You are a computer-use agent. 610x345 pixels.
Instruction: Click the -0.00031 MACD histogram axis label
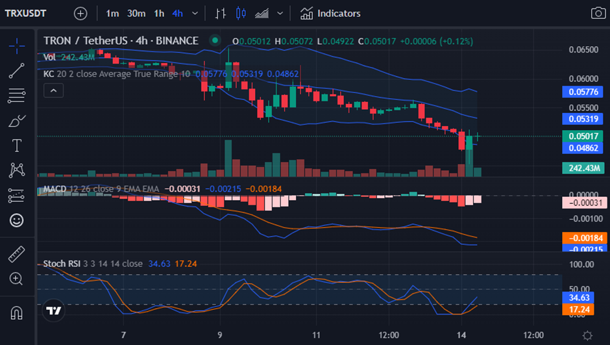coord(584,203)
